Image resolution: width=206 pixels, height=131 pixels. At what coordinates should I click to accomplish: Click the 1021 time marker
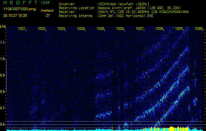[22, 28]
